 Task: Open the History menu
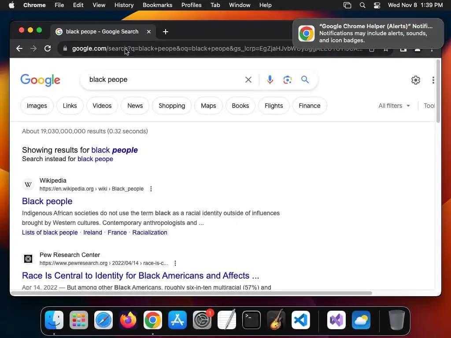[x=124, y=5]
